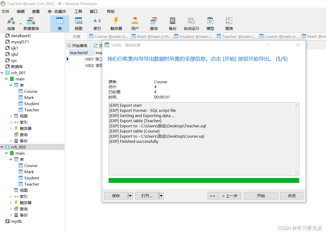Select Student table under crh_001
Screen dimensions: 326x233
click(x=32, y=104)
